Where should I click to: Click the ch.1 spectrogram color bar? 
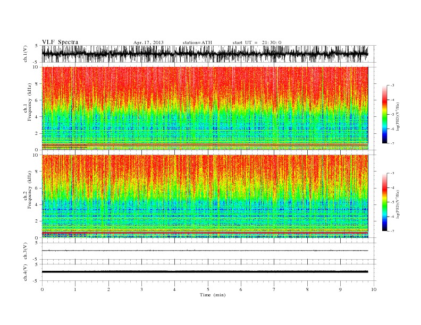(x=384, y=115)
